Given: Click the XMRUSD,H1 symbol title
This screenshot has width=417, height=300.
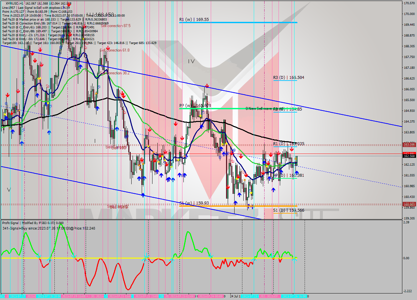Looking at the screenshot, I should tap(12, 3).
